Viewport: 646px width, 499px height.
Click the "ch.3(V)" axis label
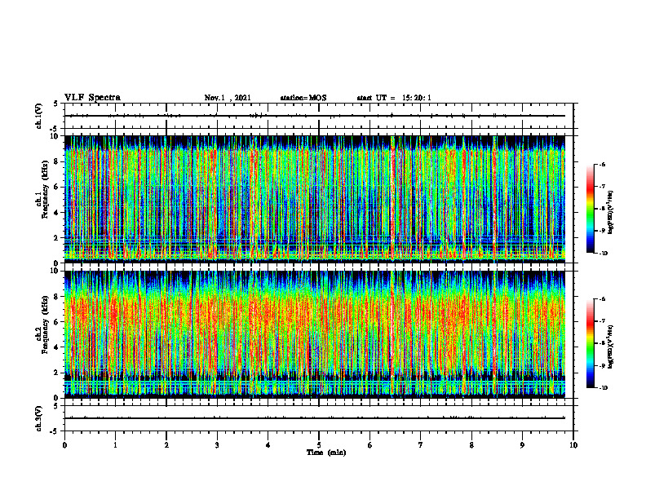click(39, 418)
